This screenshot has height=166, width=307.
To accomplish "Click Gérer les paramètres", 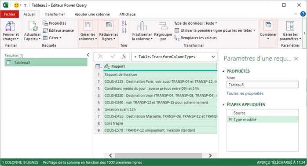I will [x=290, y=31].
